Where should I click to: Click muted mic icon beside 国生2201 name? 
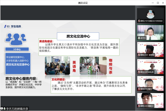[x=139, y=72]
